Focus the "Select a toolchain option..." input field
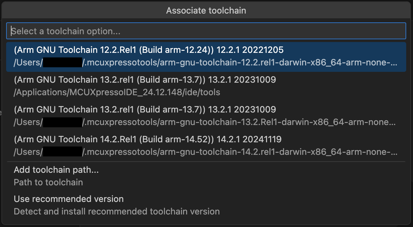413x227 pixels. click(x=206, y=31)
